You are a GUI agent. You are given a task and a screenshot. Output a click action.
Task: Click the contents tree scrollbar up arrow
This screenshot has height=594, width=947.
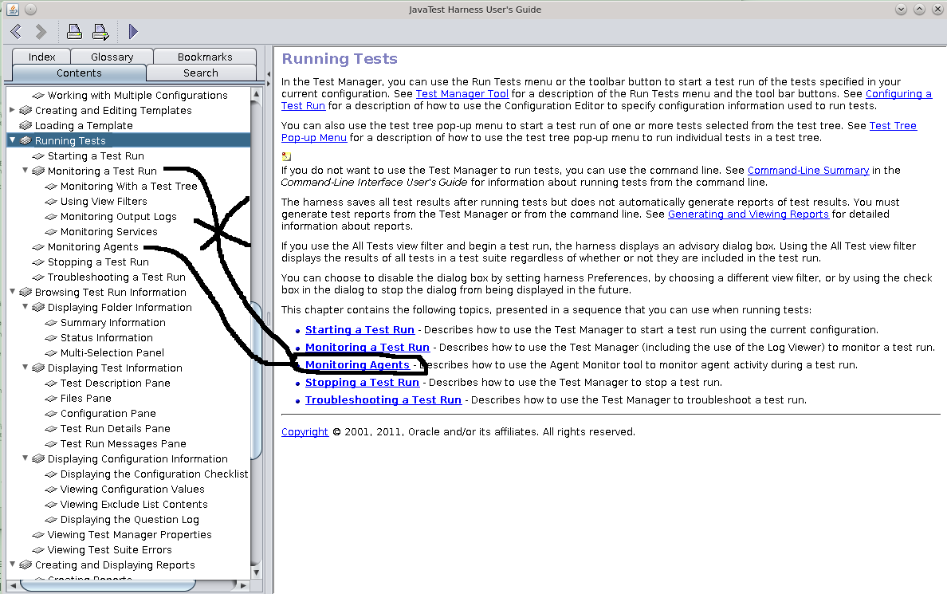point(256,95)
